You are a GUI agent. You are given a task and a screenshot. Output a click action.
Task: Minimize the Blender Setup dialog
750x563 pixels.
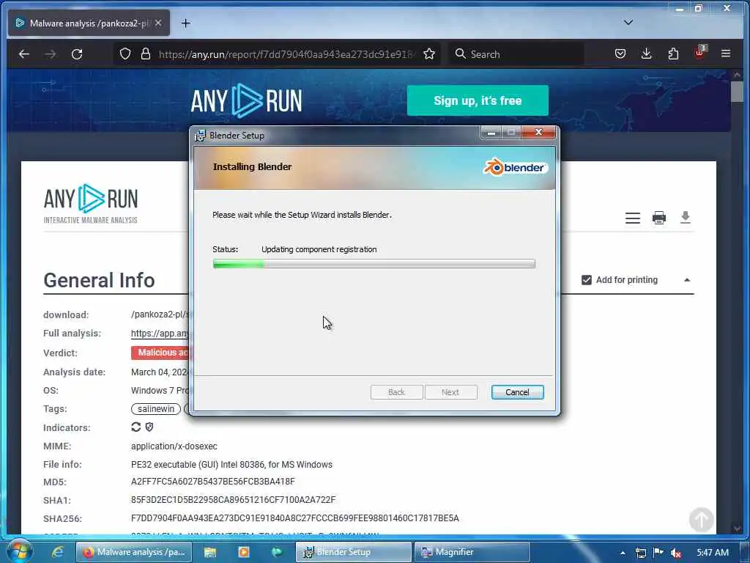(x=491, y=133)
